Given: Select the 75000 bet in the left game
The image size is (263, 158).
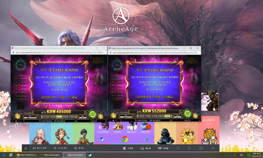Looking at the screenshot, I should (x=72, y=117).
